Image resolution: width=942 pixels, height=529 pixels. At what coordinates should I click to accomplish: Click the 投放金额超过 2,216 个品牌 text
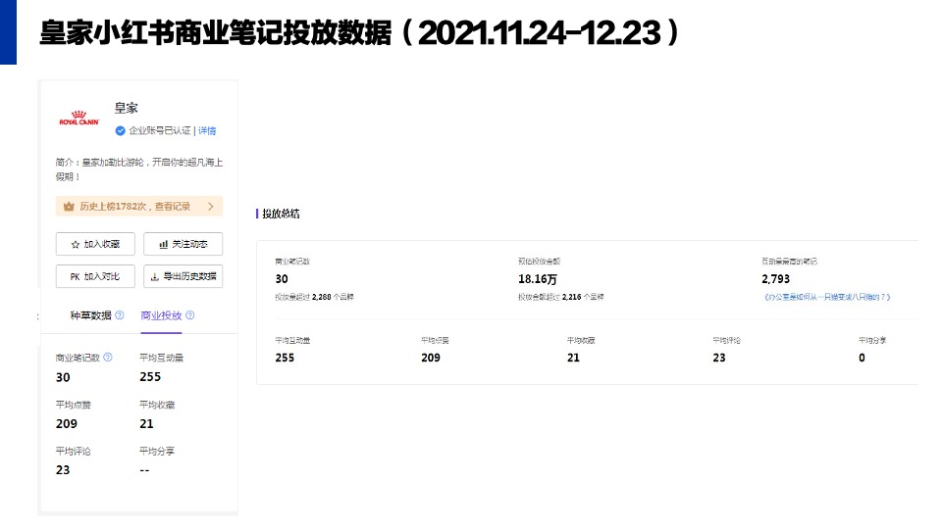(x=561, y=297)
